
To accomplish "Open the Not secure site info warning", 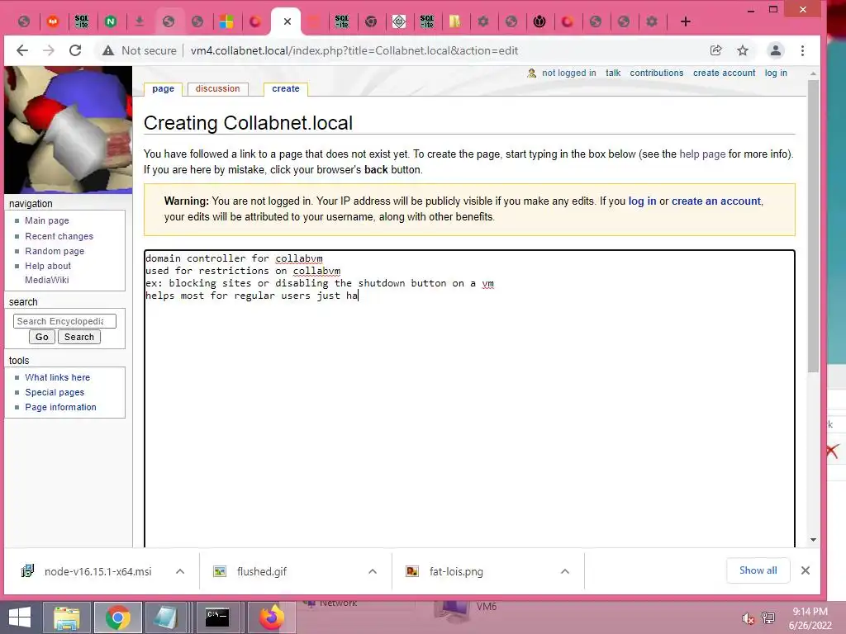I will coord(140,50).
